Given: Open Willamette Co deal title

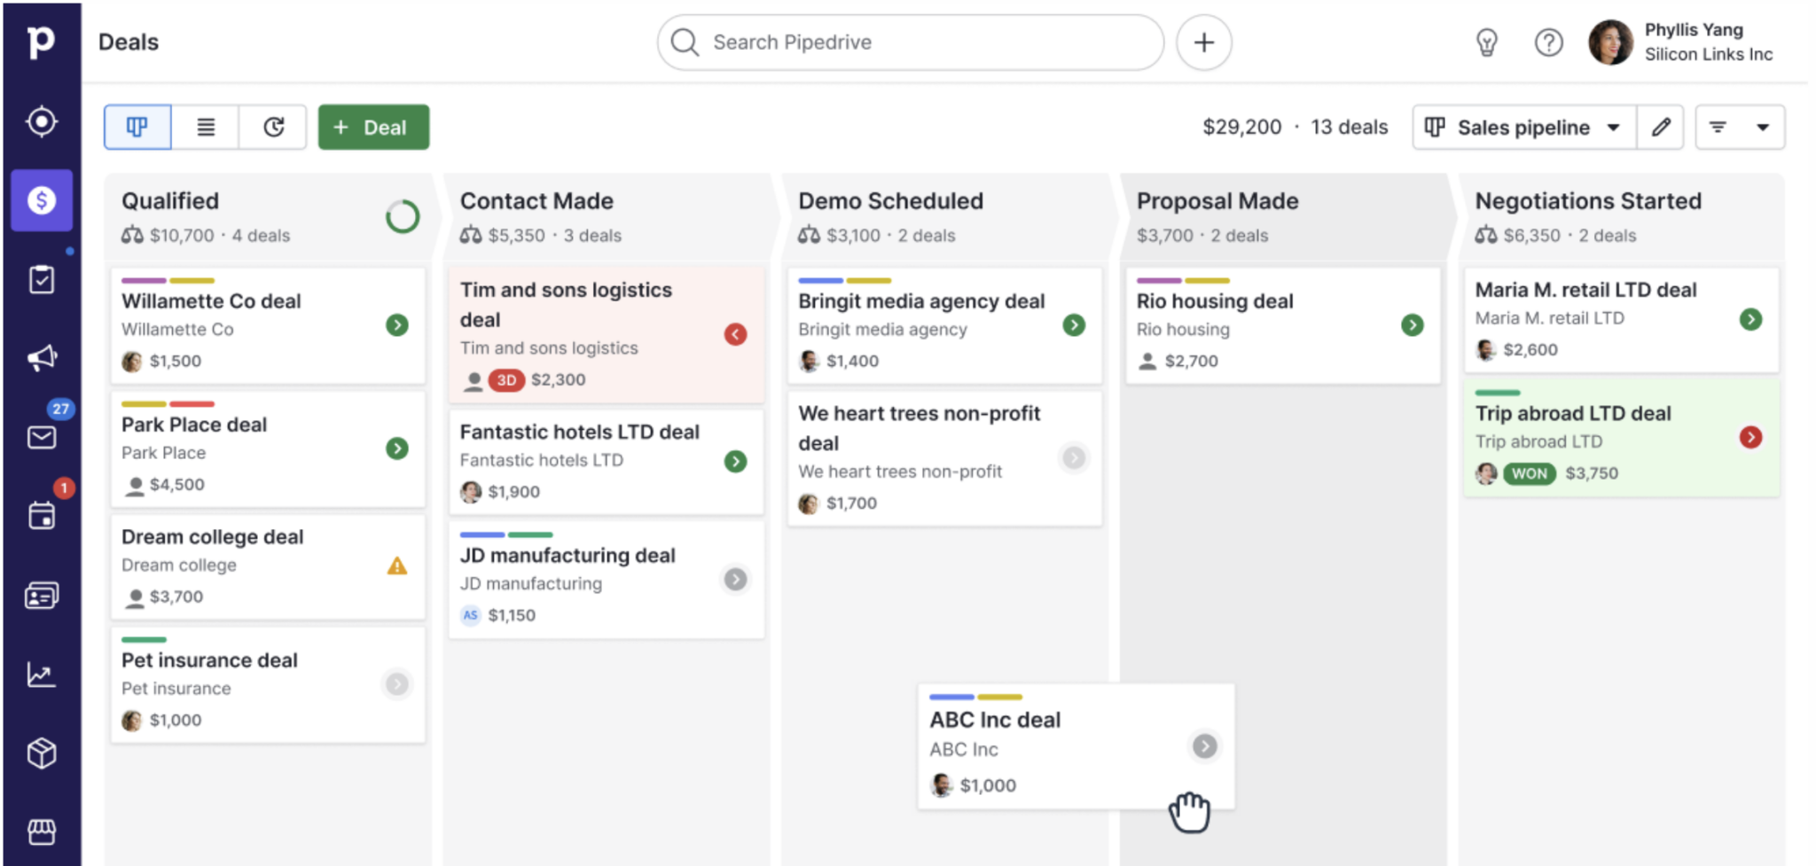Looking at the screenshot, I should click(211, 301).
